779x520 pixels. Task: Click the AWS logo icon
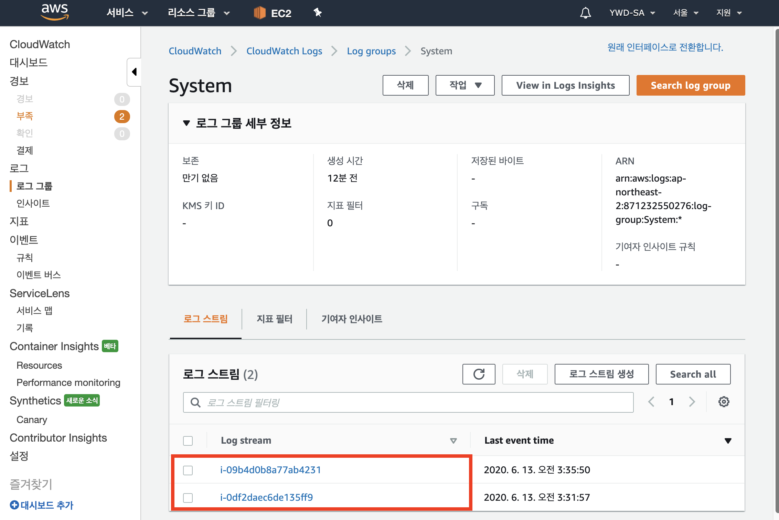click(54, 12)
